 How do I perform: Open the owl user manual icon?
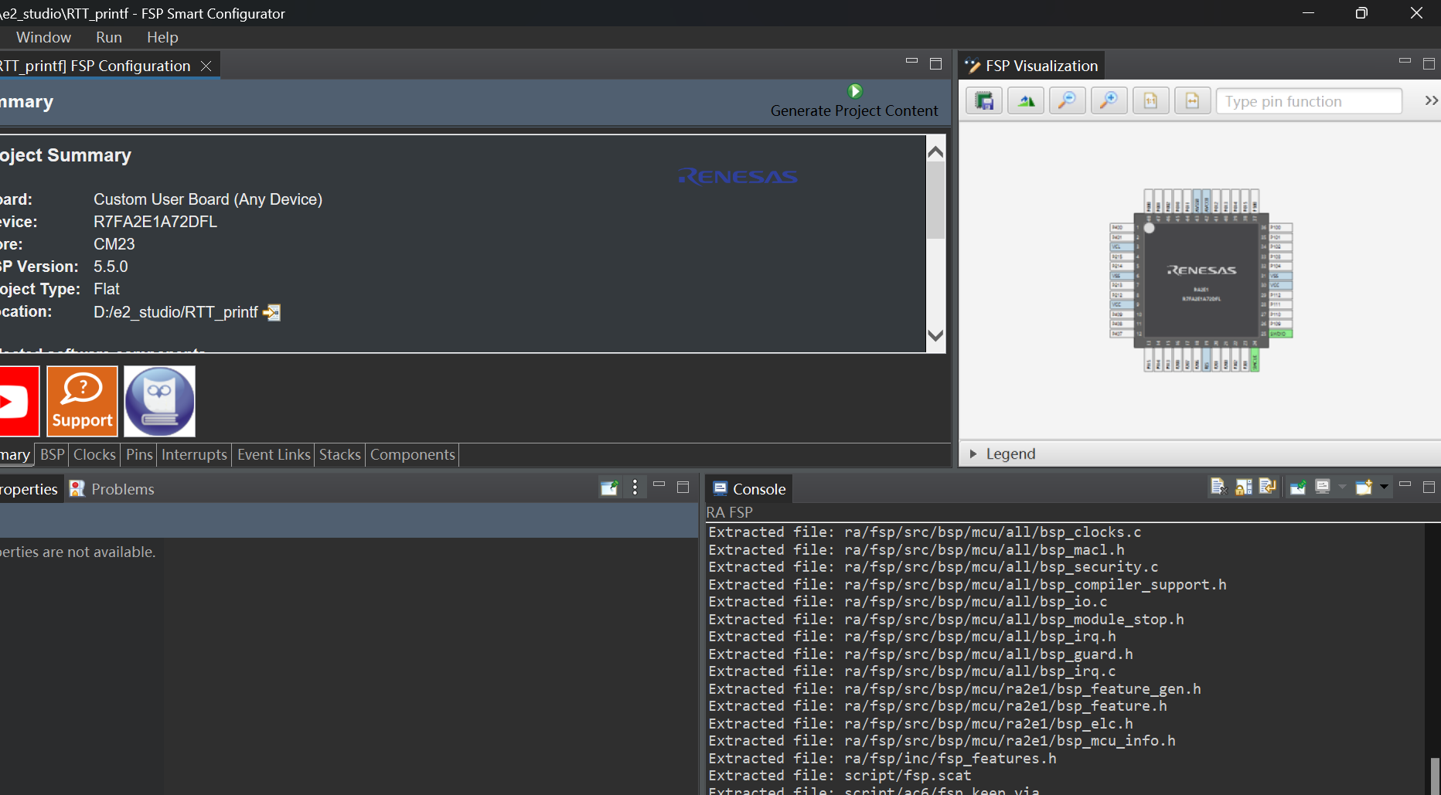159,401
